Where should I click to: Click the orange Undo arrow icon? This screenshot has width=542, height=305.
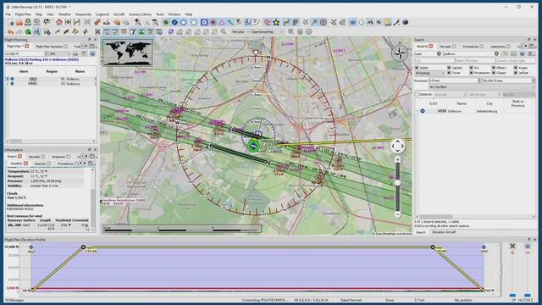(11, 32)
